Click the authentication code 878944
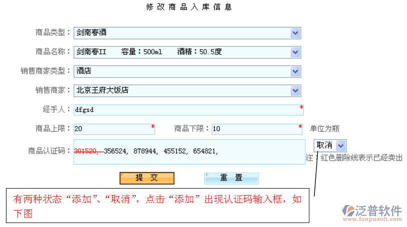 145,151
